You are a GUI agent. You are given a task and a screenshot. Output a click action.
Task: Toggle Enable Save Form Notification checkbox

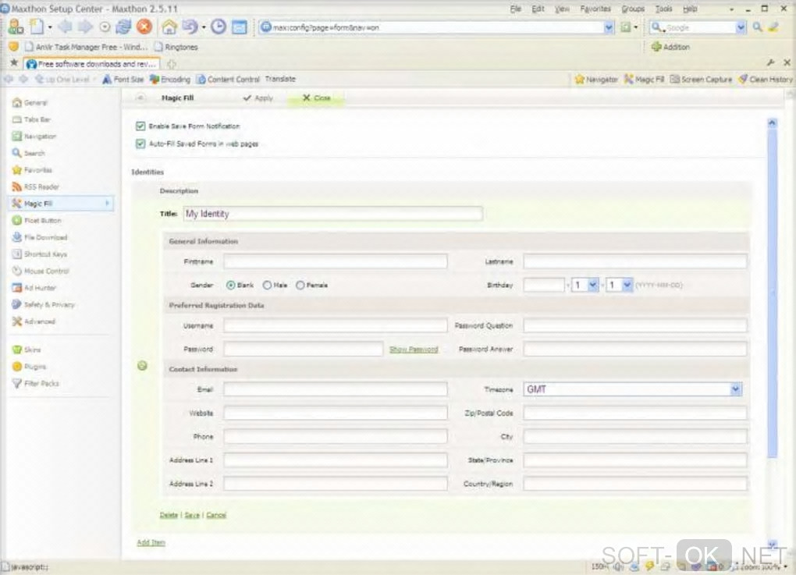[x=140, y=126]
